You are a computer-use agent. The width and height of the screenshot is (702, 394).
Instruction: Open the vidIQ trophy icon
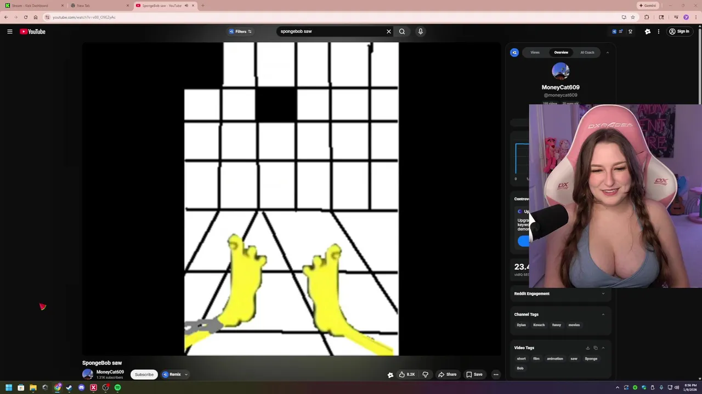(x=630, y=32)
